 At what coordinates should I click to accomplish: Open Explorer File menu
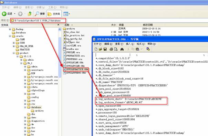(6, 7)
